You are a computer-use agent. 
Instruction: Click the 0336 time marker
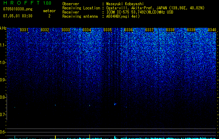pyautogui.click(x=128, y=30)
